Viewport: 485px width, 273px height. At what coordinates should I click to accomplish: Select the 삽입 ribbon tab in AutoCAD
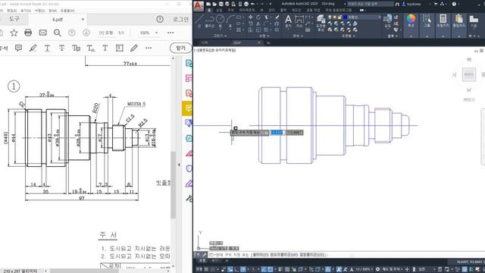coord(219,10)
